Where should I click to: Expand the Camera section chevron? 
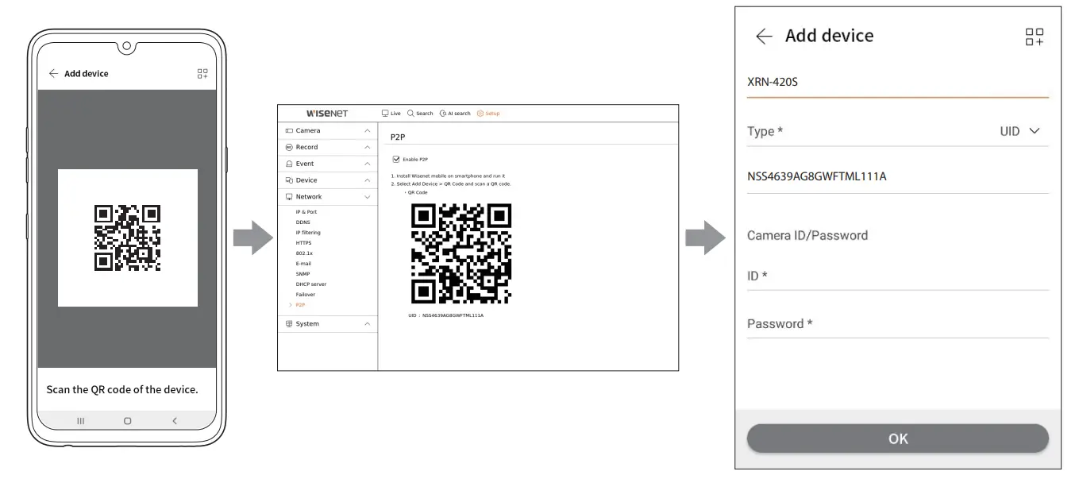pos(367,130)
